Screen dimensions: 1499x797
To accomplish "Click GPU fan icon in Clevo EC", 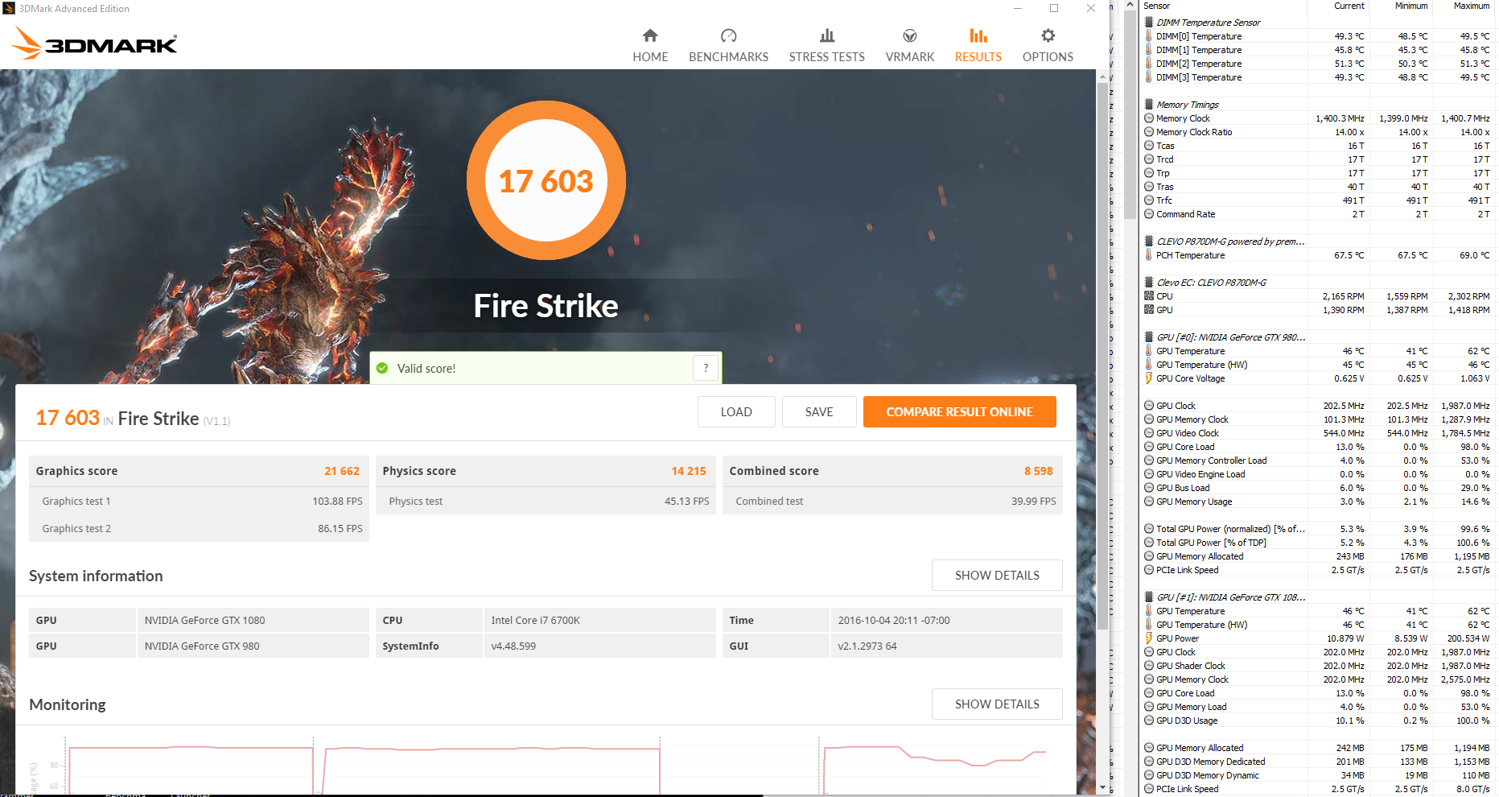I will [1149, 310].
